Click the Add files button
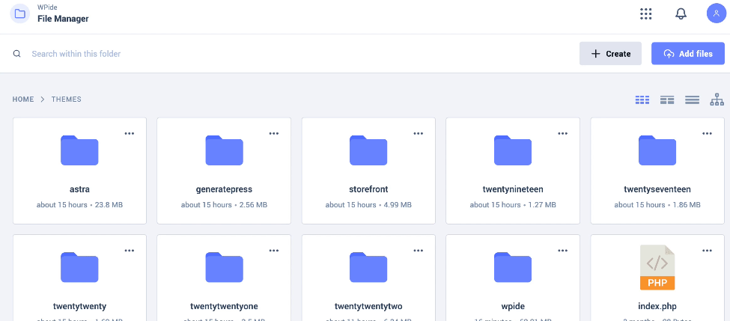730x321 pixels. [688, 54]
